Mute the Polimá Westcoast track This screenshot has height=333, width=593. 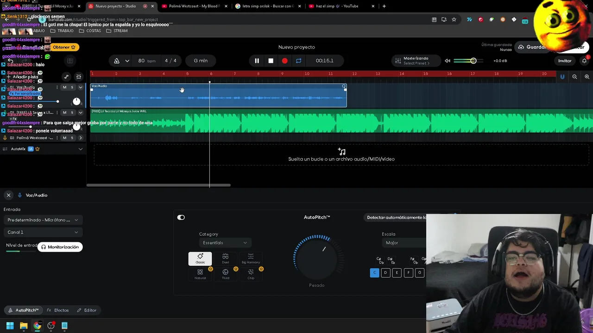(64, 138)
